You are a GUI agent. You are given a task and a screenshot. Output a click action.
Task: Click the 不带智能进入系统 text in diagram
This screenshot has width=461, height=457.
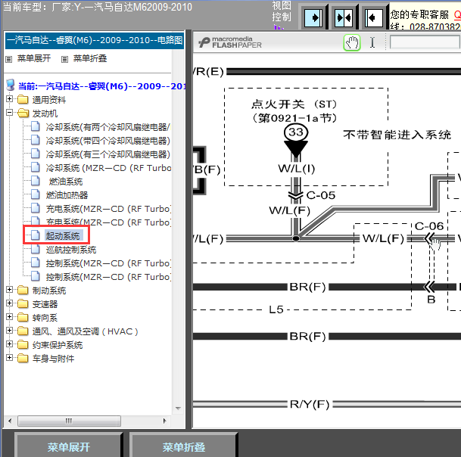point(397,135)
